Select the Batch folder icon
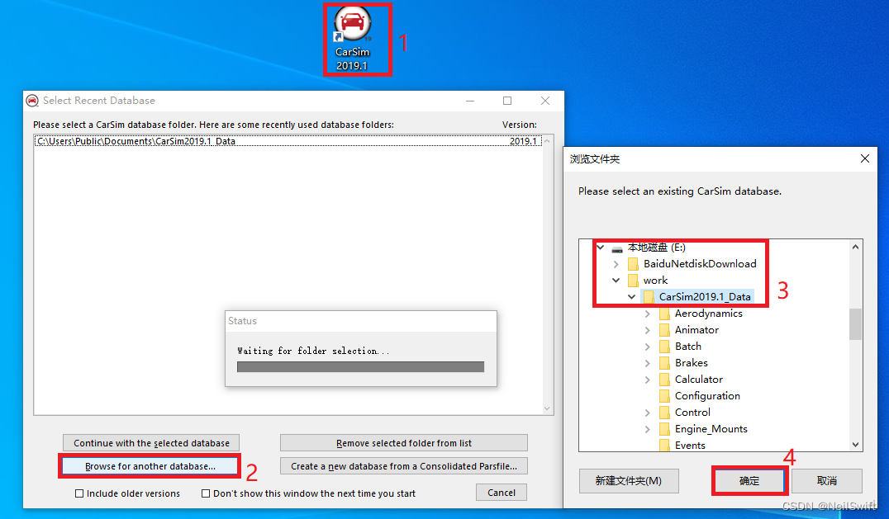 pyautogui.click(x=664, y=347)
